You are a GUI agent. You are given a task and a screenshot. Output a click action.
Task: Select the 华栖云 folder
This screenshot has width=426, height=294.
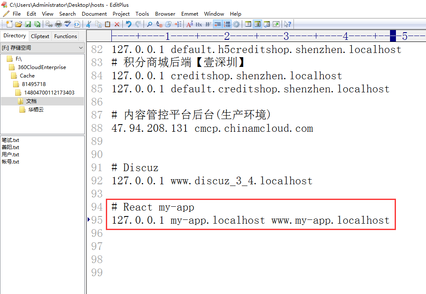click(36, 109)
